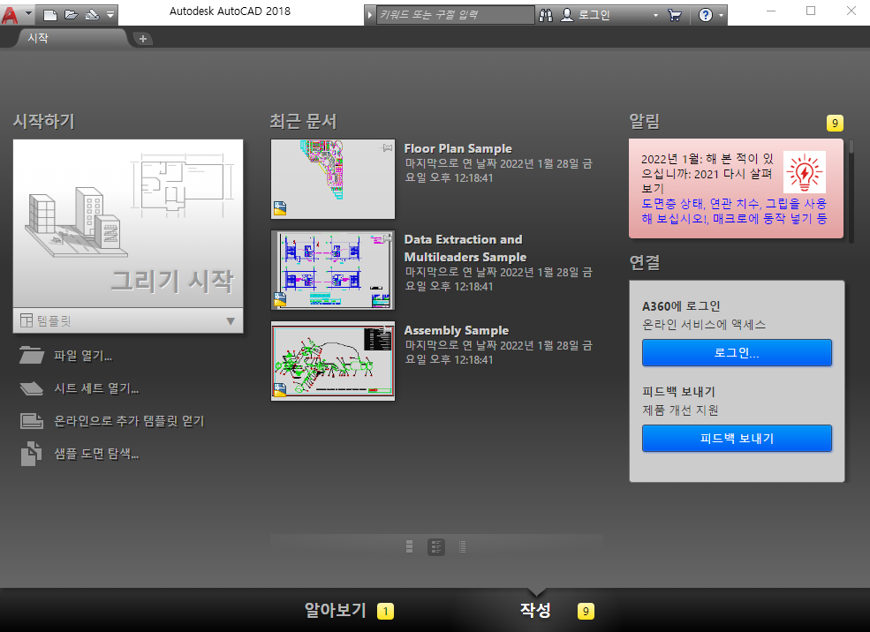Switch to the 시작 tab
The height and width of the screenshot is (632, 870).
[72, 38]
